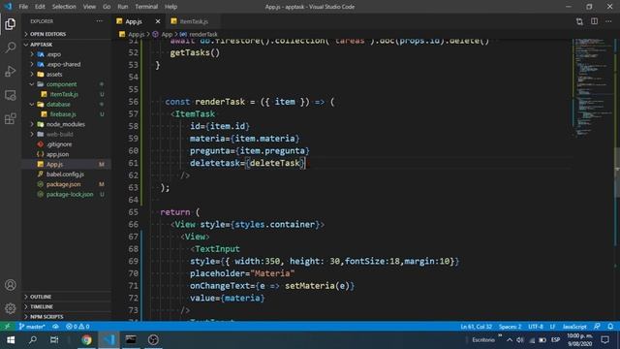
Task: Collapse the APPTASK folder section
Action: coord(41,45)
